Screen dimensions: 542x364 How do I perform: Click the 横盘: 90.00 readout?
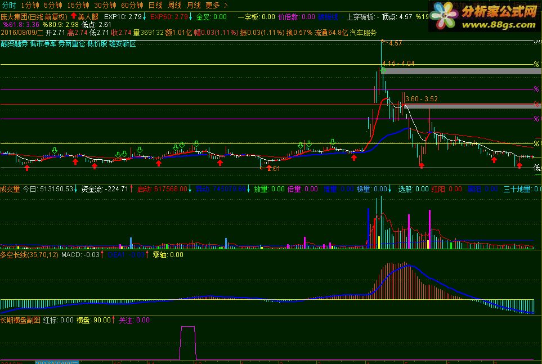coord(93,320)
